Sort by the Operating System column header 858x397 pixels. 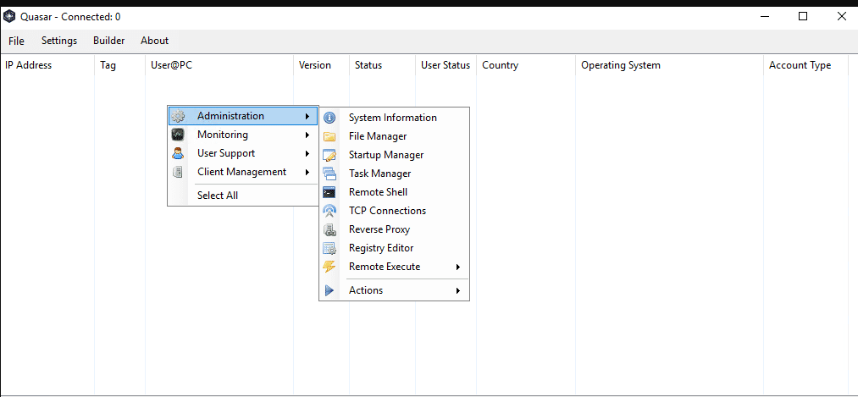[621, 65]
